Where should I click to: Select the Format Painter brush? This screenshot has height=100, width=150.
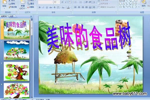(13, 7)
